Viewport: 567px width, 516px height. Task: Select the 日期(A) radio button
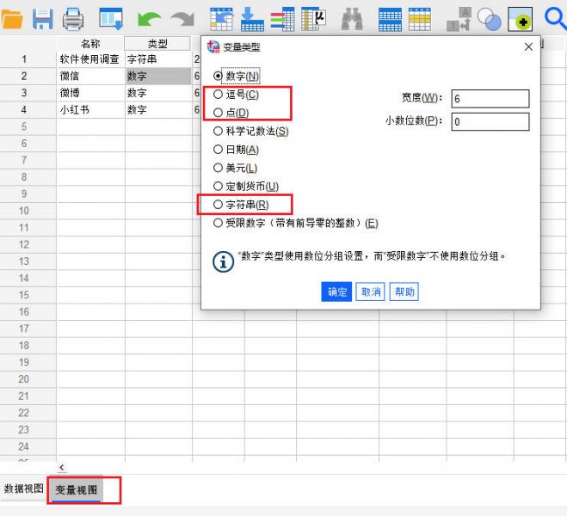pyautogui.click(x=218, y=150)
